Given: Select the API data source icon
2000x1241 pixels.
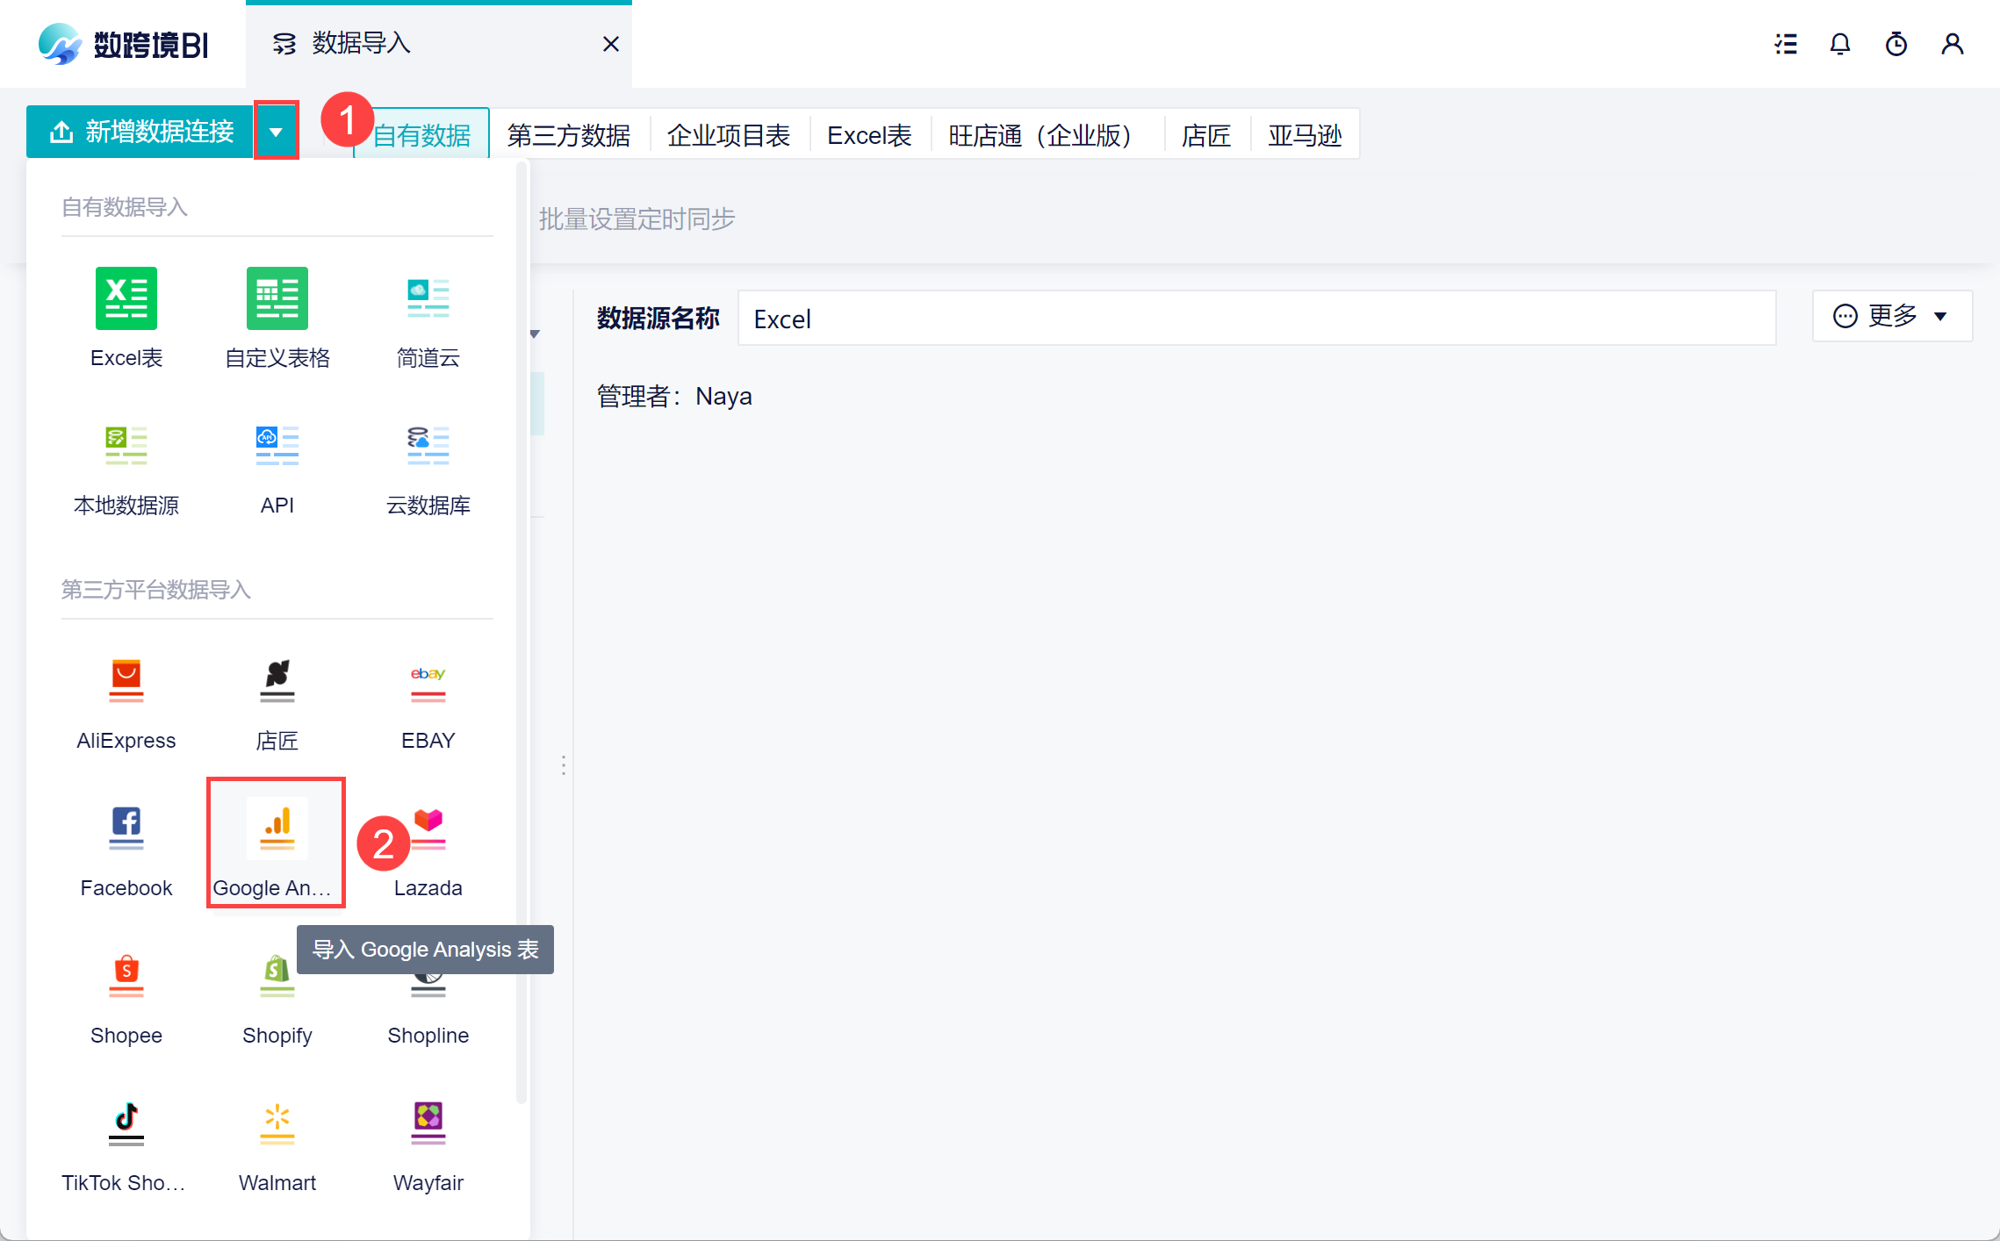Looking at the screenshot, I should pos(277,446).
